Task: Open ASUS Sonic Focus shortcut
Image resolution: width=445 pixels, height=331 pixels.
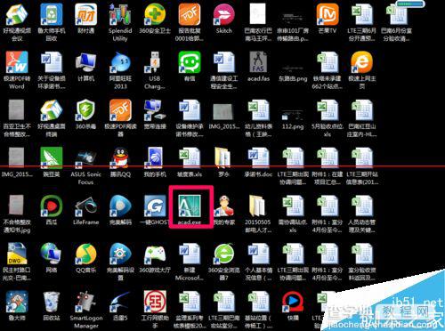Action: pyautogui.click(x=85, y=159)
